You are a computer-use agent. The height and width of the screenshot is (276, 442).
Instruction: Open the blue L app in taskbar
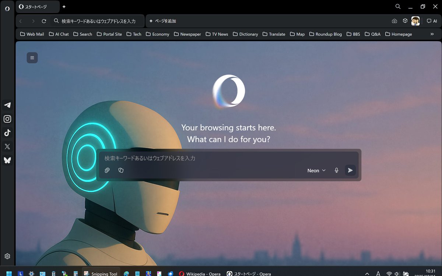pyautogui.click(x=21, y=273)
